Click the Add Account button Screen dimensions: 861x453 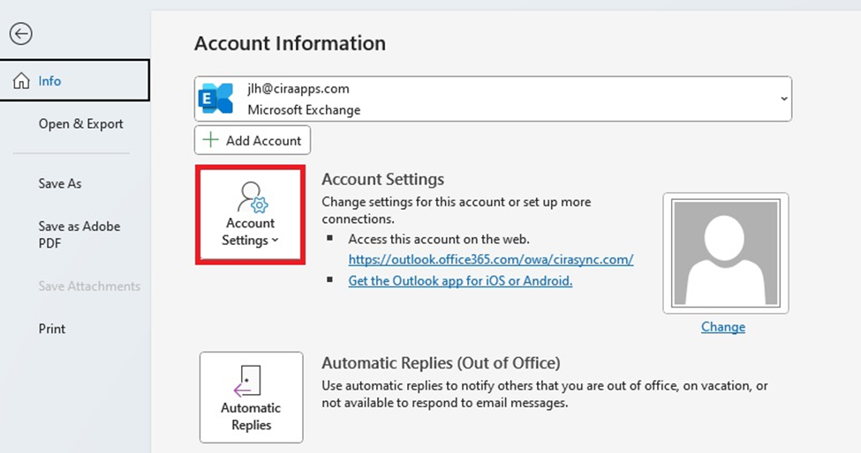pos(252,140)
